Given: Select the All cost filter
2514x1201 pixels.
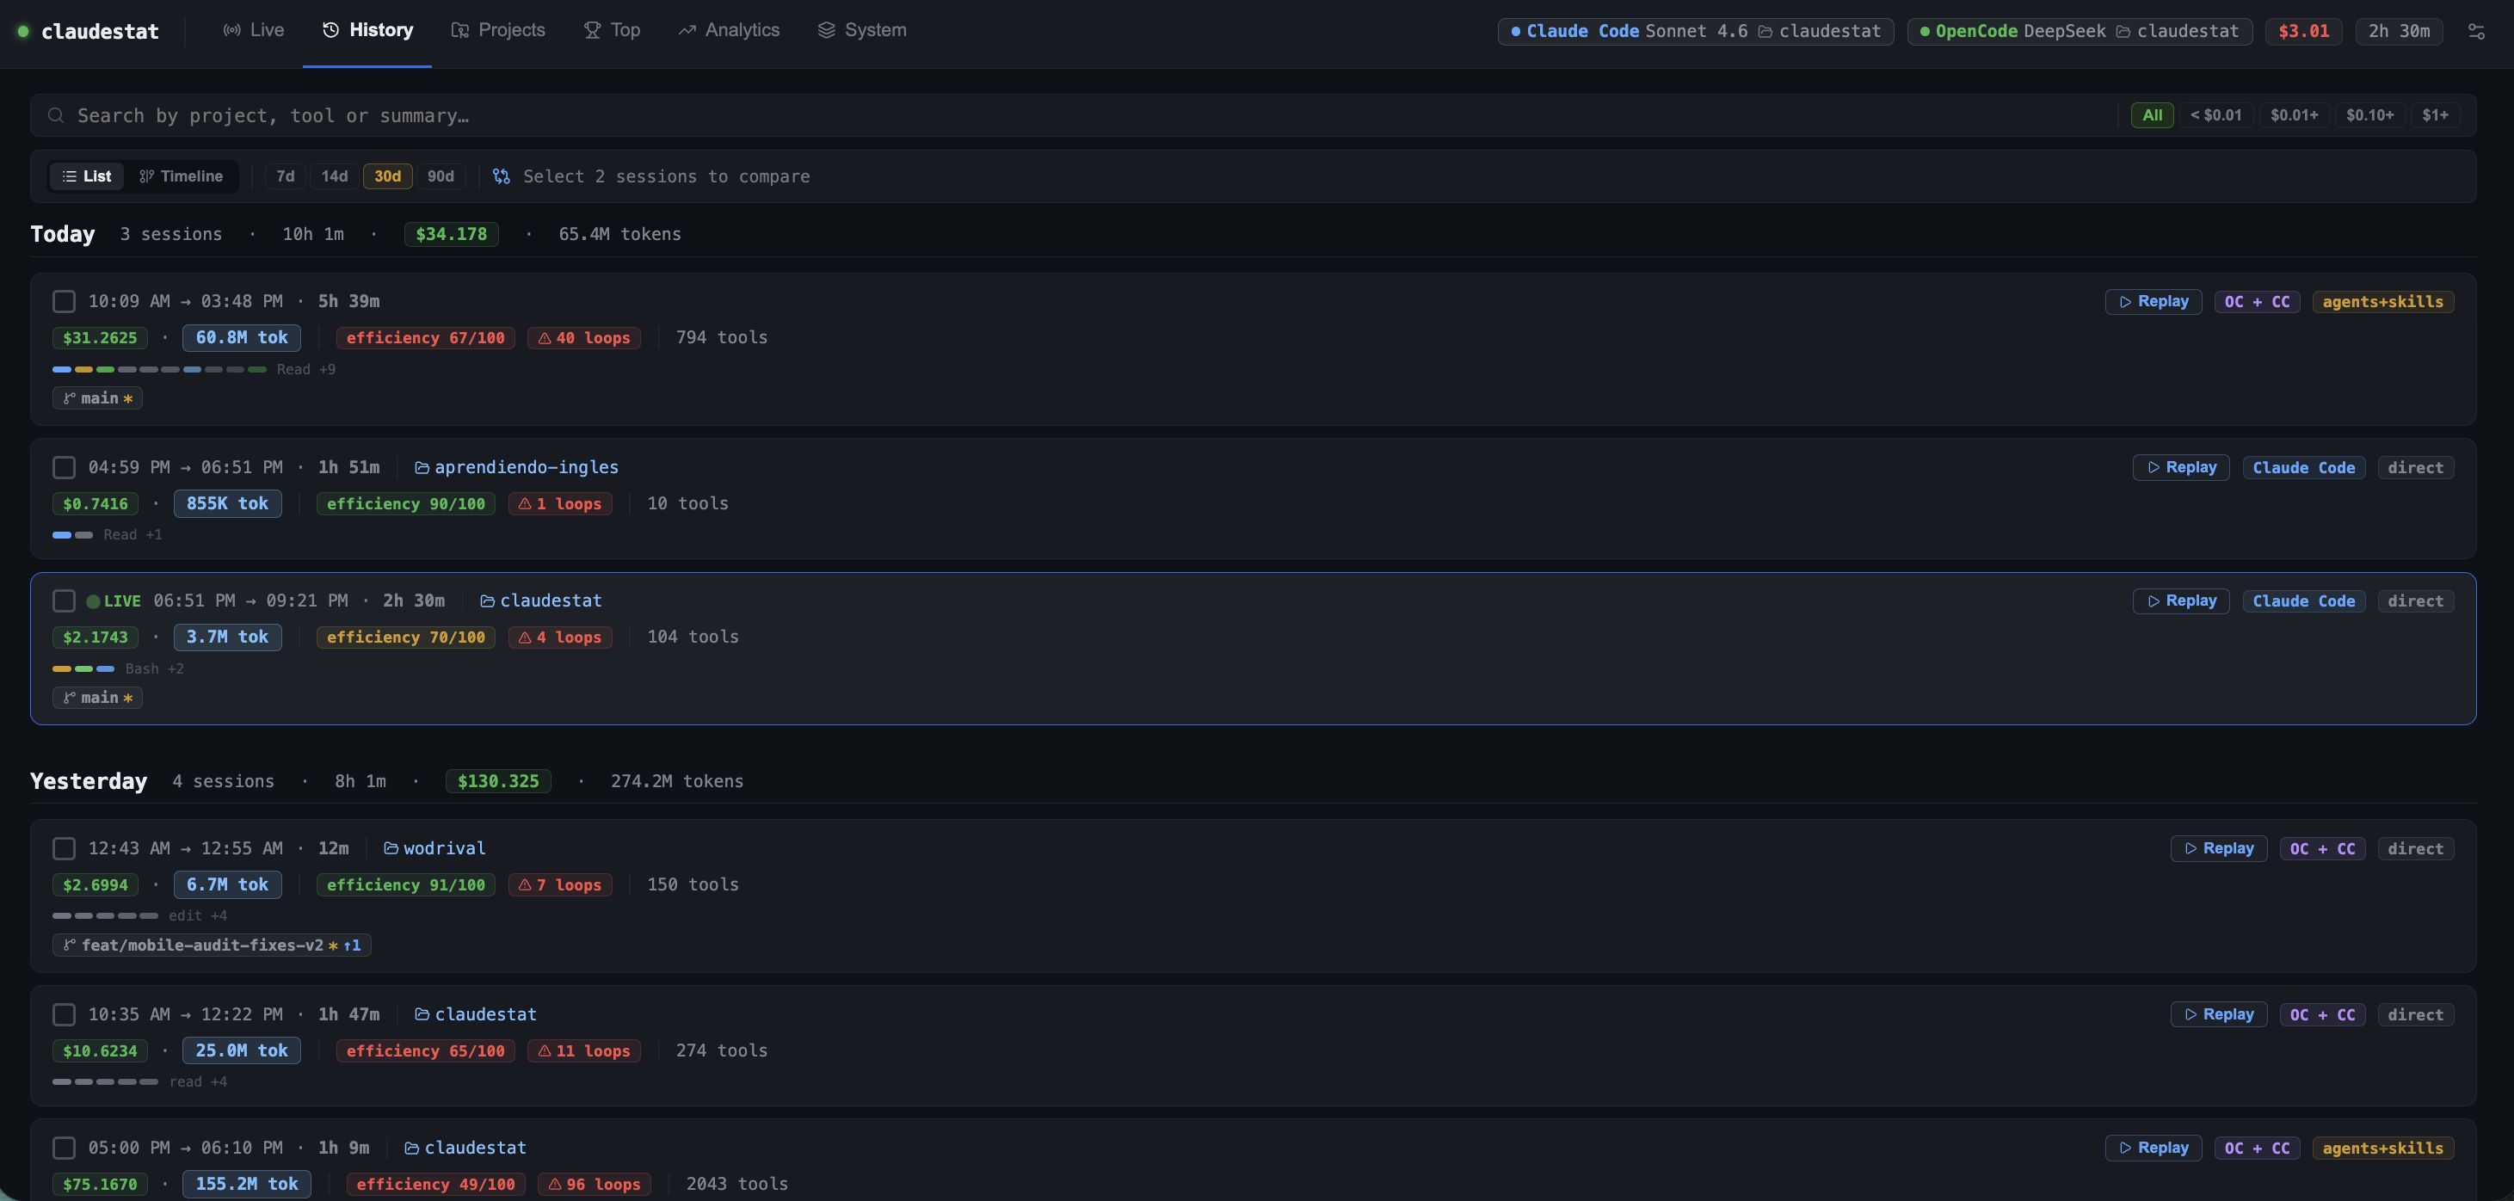Looking at the screenshot, I should 2152,115.
